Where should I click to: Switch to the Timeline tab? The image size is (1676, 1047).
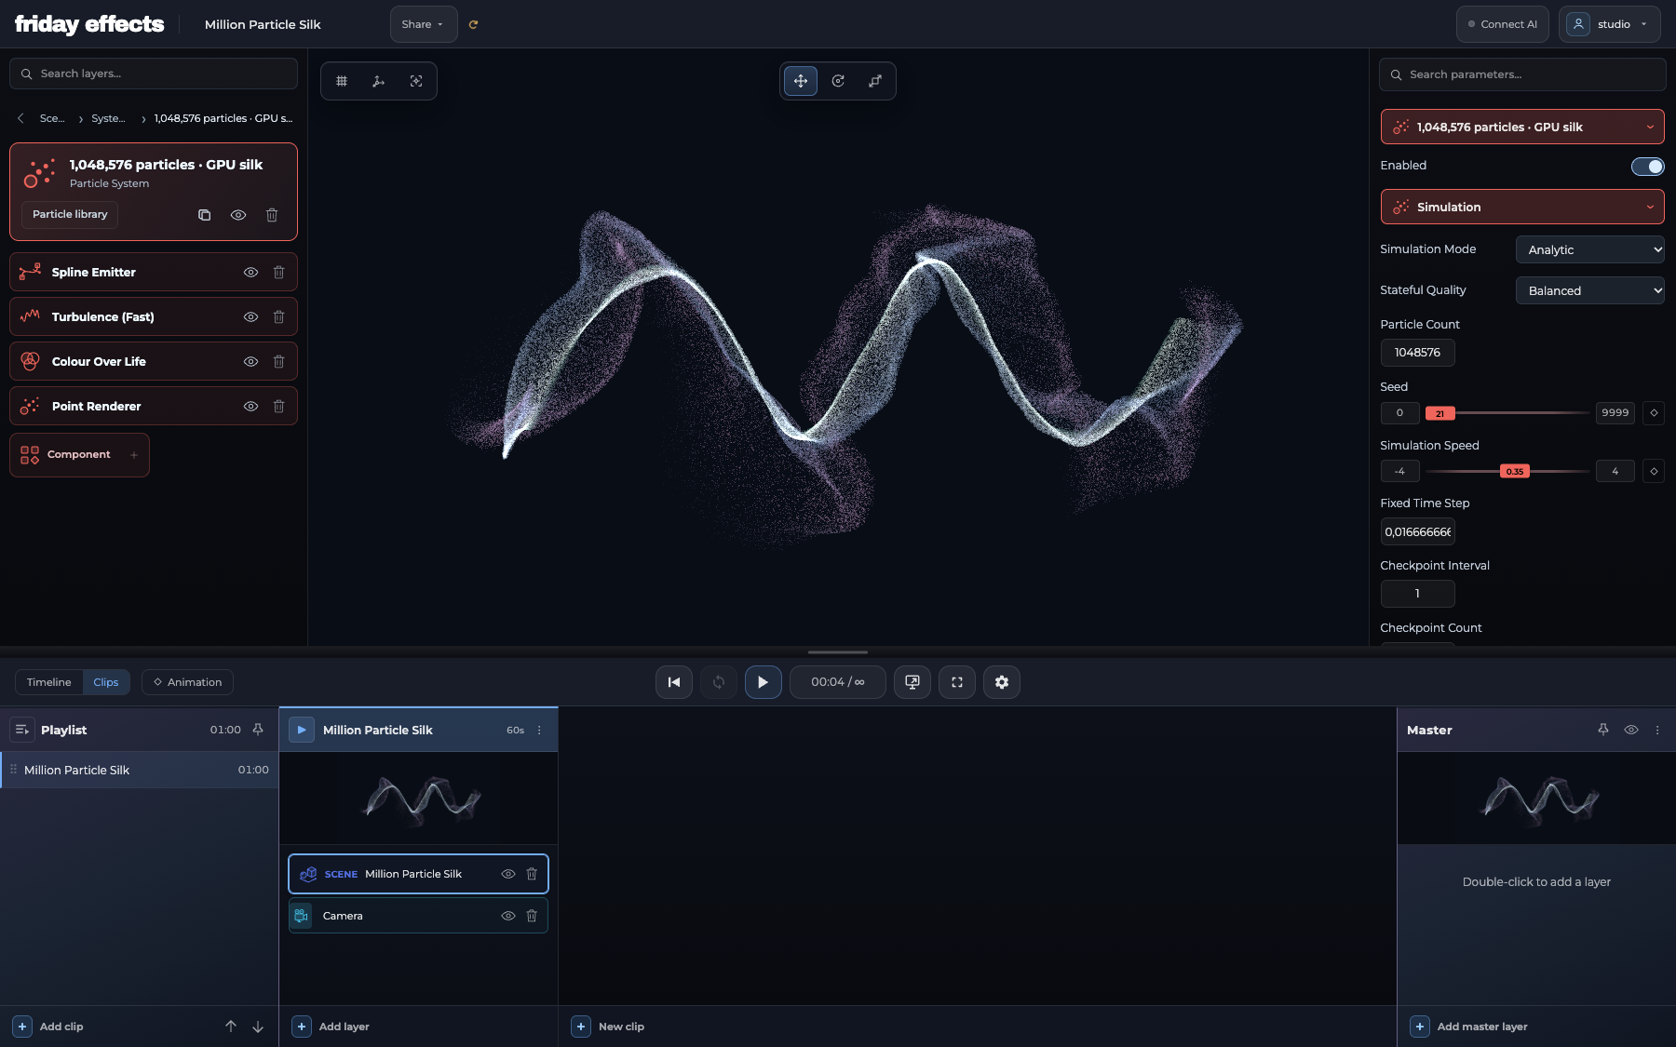(48, 682)
